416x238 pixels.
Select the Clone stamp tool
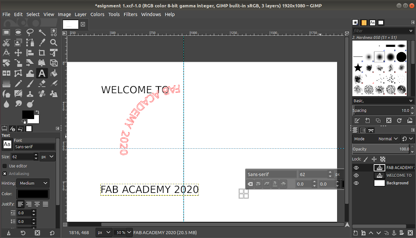point(30,94)
